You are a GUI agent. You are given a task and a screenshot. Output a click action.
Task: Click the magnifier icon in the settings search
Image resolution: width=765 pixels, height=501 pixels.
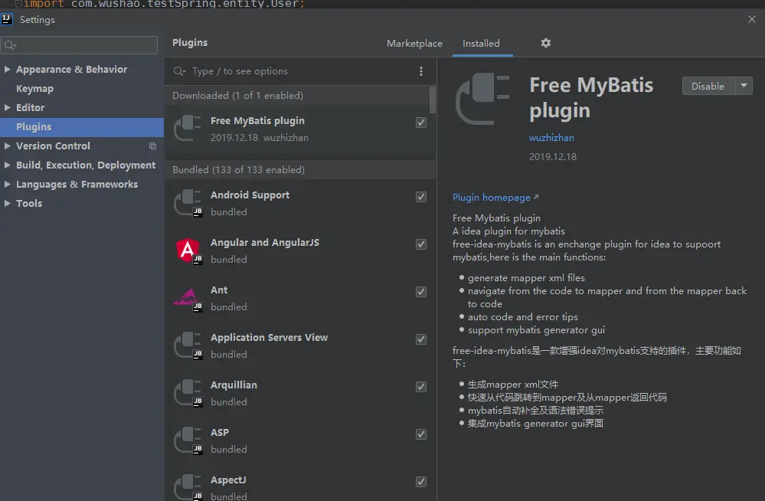pyautogui.click(x=9, y=45)
